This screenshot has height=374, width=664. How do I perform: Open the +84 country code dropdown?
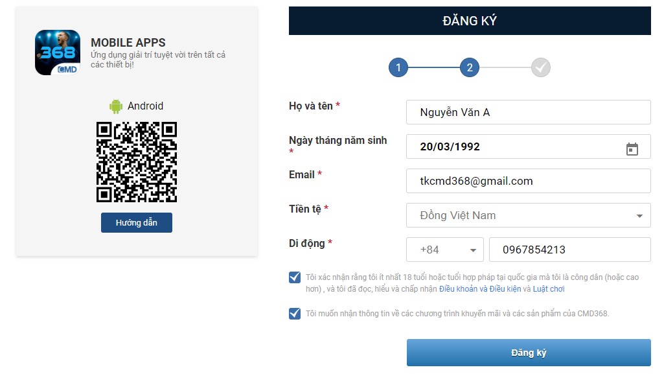[x=444, y=250]
